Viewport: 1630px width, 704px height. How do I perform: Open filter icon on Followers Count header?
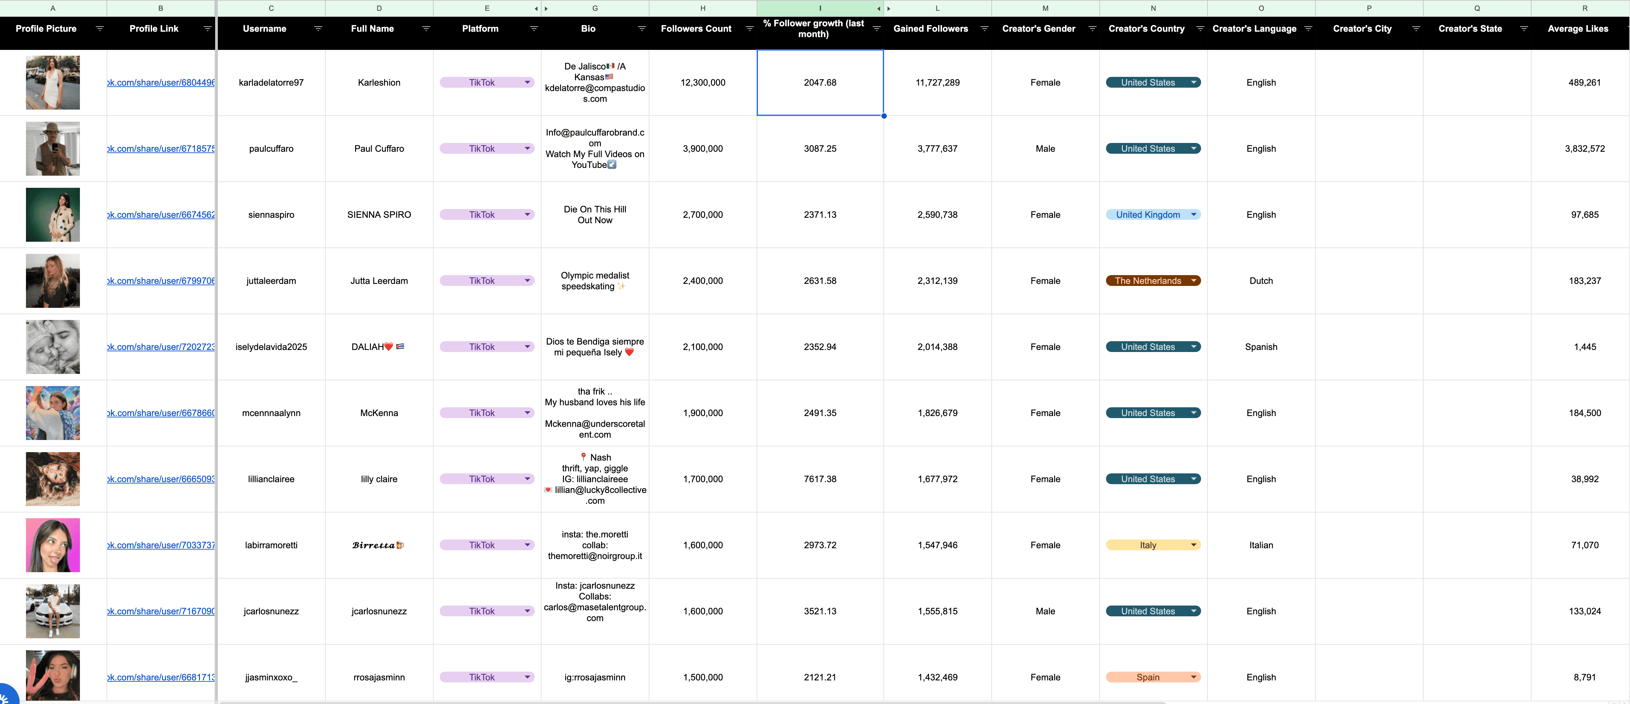tap(749, 28)
